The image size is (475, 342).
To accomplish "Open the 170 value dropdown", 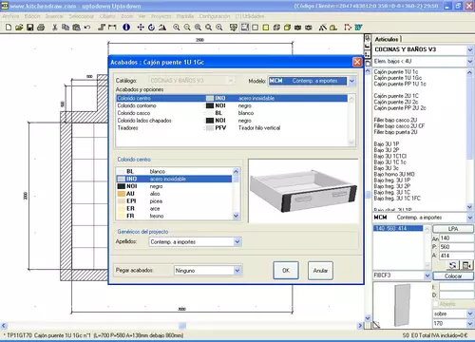I will point(470,324).
